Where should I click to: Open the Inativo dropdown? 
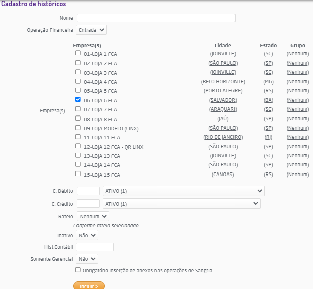pyautogui.click(x=87, y=235)
